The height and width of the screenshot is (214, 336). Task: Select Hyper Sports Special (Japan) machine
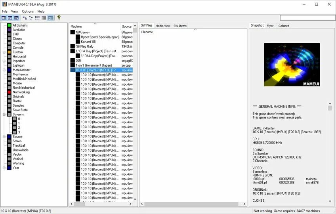click(100, 37)
